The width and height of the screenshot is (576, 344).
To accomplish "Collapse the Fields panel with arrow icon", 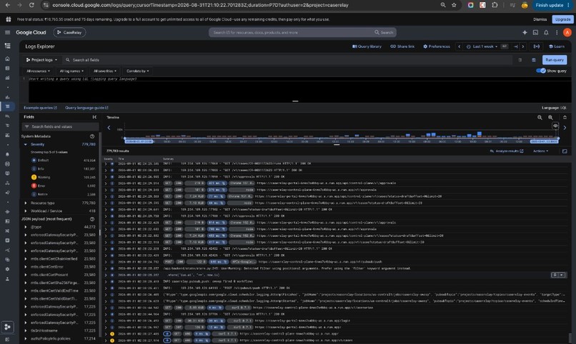I will click(94, 117).
